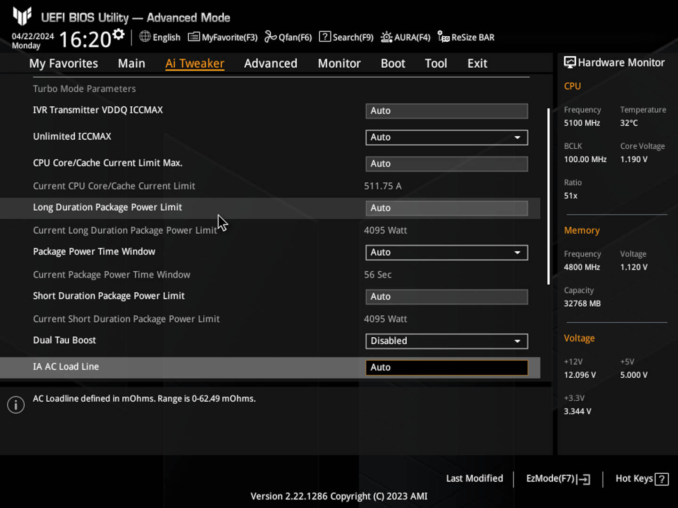This screenshot has height=508, width=678.
Task: Click the CPU Core/Cache Current Limit Max. field
Action: click(x=446, y=164)
